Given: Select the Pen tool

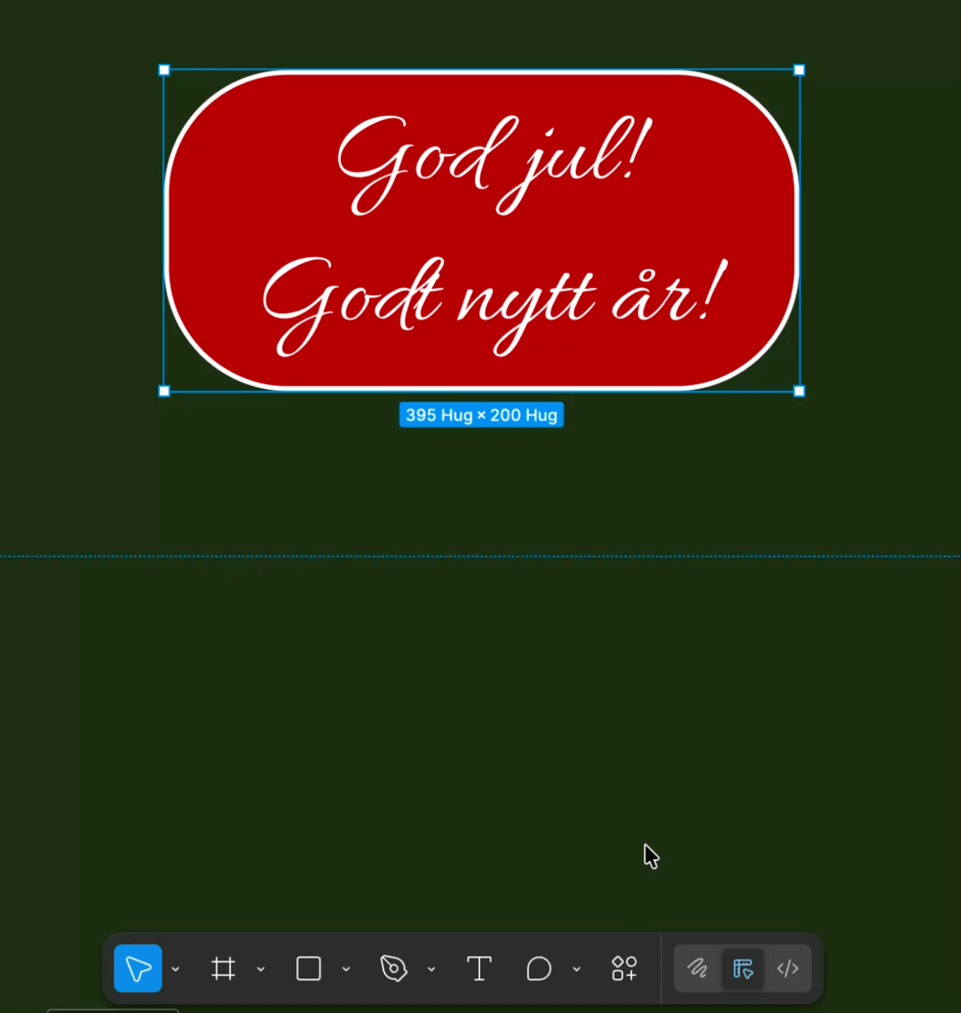Looking at the screenshot, I should click(393, 968).
